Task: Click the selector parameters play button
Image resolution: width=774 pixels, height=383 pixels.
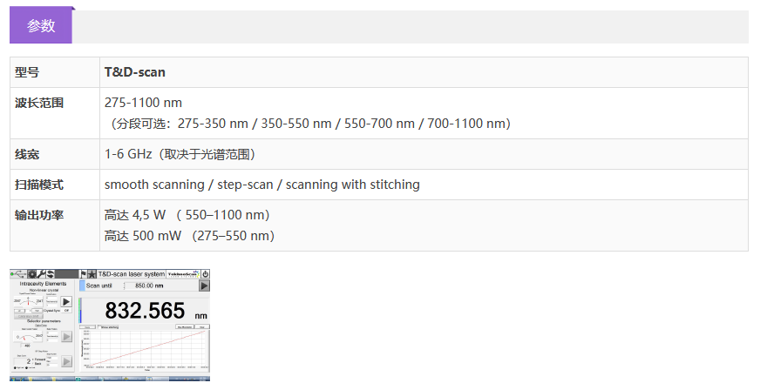Action: pos(65,336)
